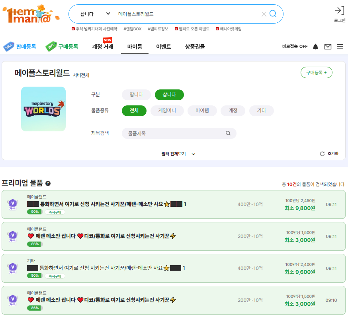Select 기타 item type filter

pyautogui.click(x=262, y=111)
